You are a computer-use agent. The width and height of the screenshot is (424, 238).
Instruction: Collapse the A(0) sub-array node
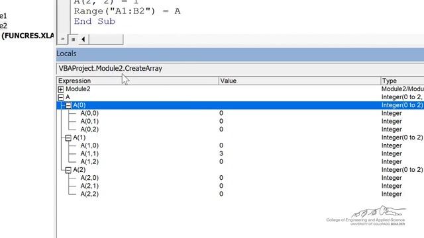(x=68, y=105)
